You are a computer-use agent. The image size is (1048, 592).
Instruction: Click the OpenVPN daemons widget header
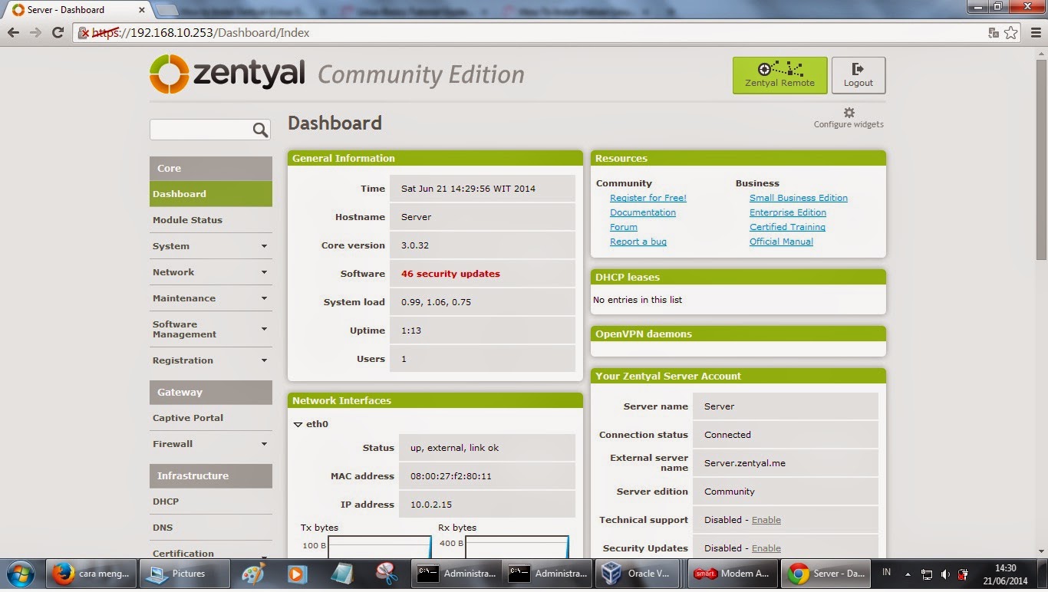click(738, 334)
